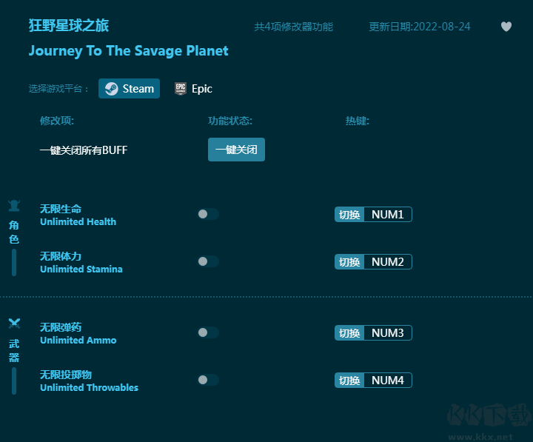The height and width of the screenshot is (442, 533).
Task: Click the character section helmet icon
Action: [x=14, y=206]
